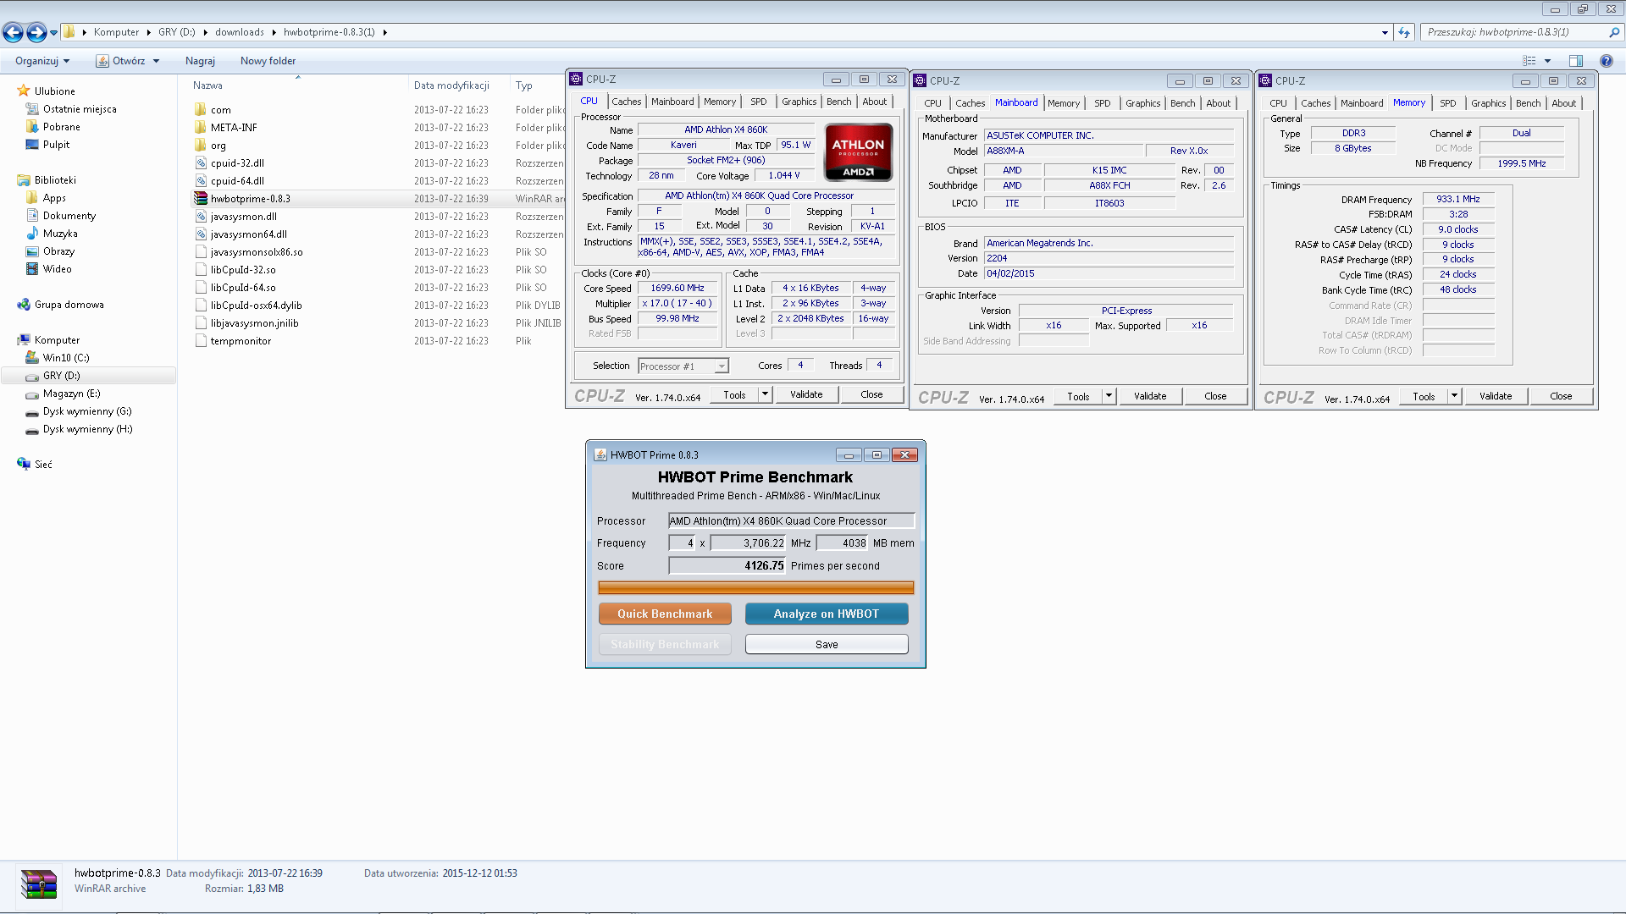Image resolution: width=1626 pixels, height=914 pixels.
Task: Click the AMD Athlon processor logo
Action: (859, 152)
